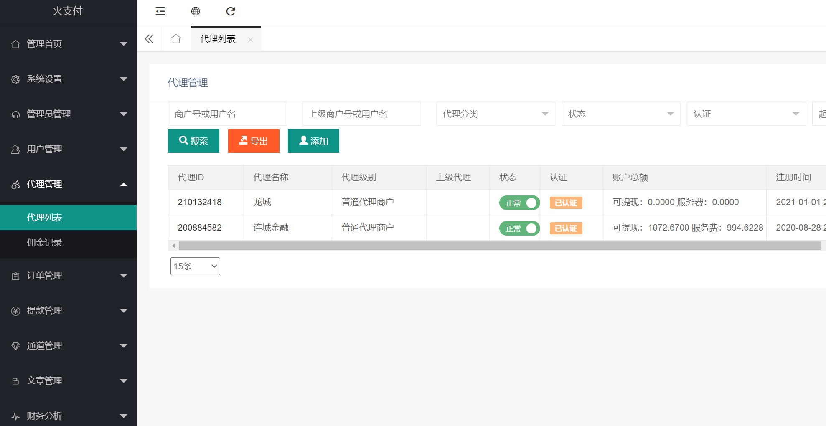Image resolution: width=826 pixels, height=426 pixels.
Task: Click the globe icon in top bar
Action: 196,11
